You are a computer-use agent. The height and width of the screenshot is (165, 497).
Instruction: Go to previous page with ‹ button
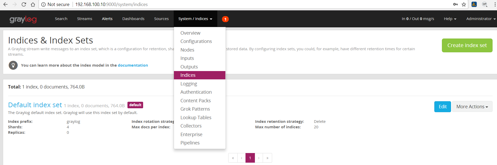click(242, 158)
